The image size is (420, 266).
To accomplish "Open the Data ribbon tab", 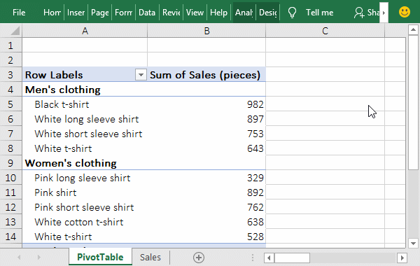I will click(147, 13).
